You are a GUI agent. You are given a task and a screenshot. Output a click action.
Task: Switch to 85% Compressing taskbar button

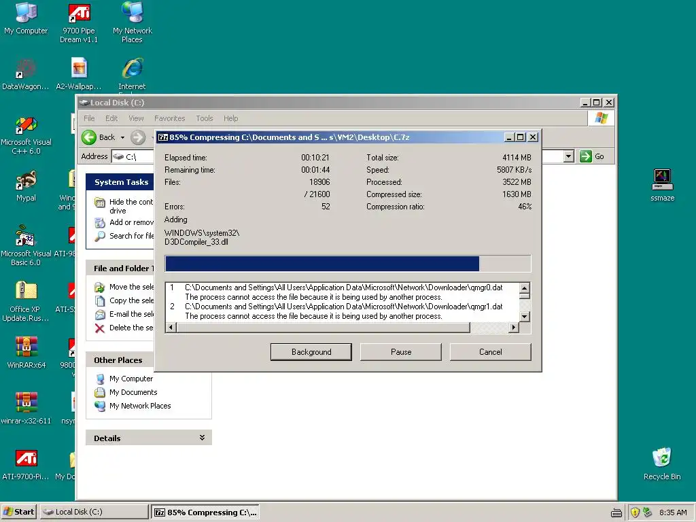(205, 512)
